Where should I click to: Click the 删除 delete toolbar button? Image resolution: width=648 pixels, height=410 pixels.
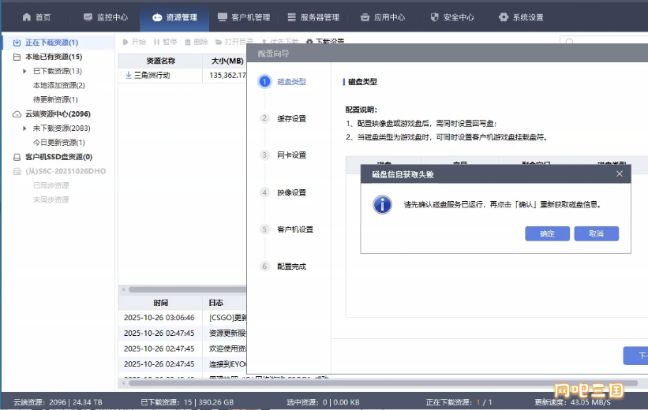click(x=197, y=42)
